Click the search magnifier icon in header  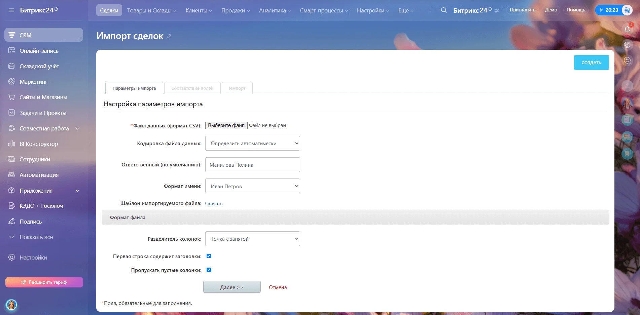[444, 10]
